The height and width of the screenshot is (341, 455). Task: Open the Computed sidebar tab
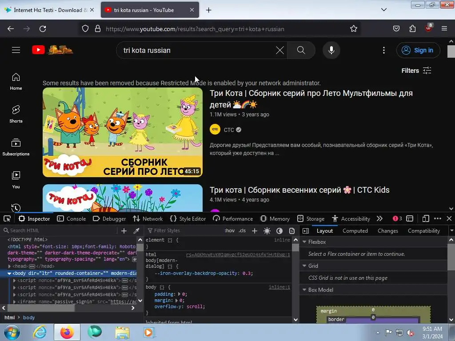click(x=355, y=231)
